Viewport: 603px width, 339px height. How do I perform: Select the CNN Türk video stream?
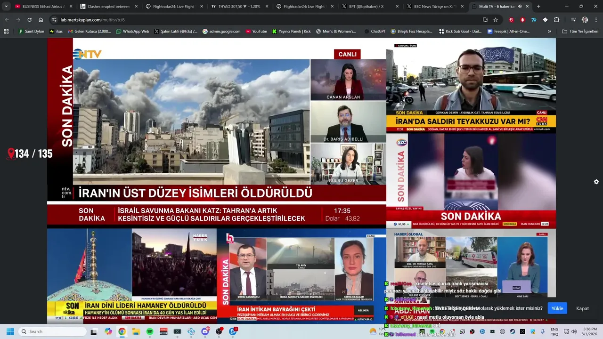click(x=471, y=86)
